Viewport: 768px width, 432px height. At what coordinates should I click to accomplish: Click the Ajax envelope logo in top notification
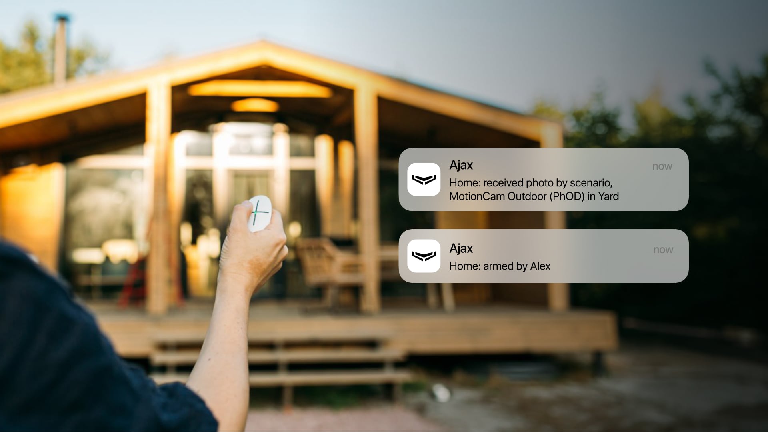click(424, 179)
